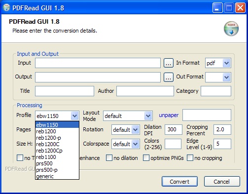Toggle the leftmost 'no T...' checkbox
248x194 pixels.
[x=20, y=157]
